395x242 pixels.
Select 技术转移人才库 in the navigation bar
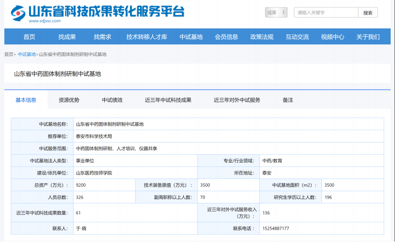[x=147, y=37]
